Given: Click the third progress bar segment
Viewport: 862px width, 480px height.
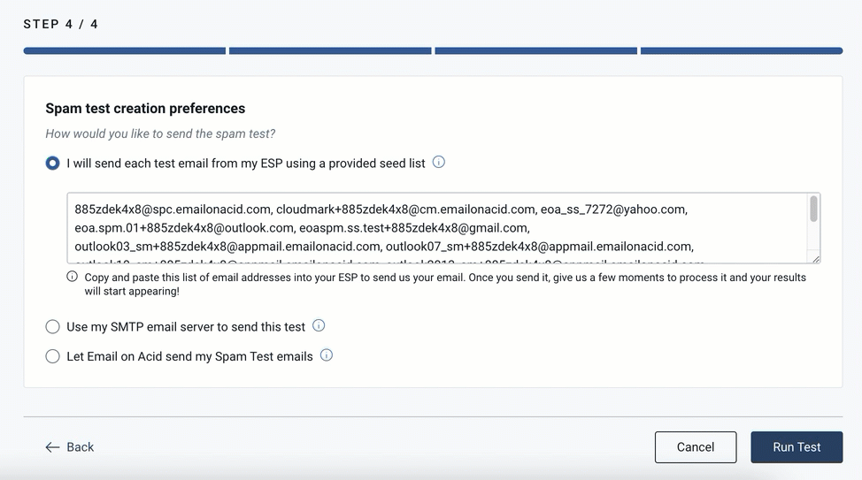Looking at the screenshot, I should click(536, 51).
